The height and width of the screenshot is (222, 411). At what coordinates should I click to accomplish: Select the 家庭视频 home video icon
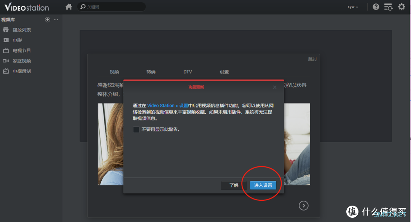point(6,61)
